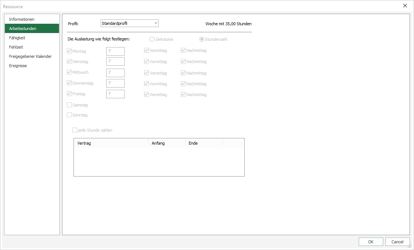Viewport: 414px width, 250px height.
Task: Select the Fähigkeit sidebar item
Action: [x=17, y=38]
